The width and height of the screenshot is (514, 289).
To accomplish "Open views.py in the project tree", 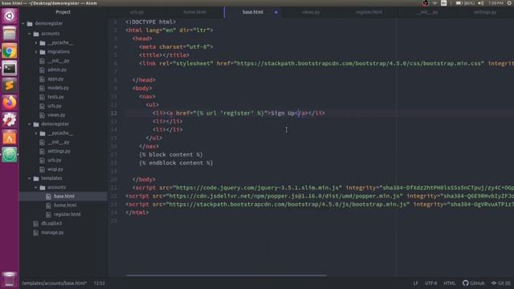I will click(x=56, y=115).
